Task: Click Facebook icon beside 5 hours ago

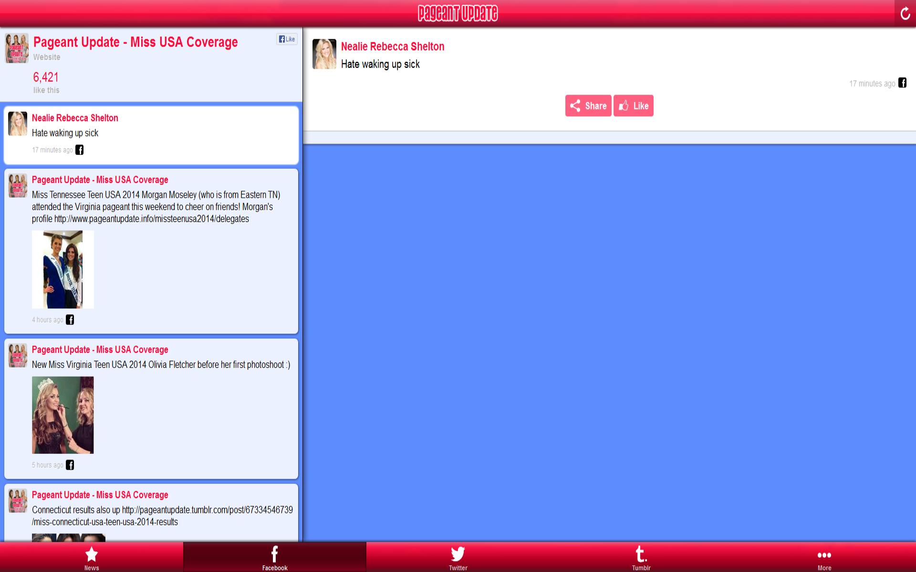Action: (x=70, y=465)
